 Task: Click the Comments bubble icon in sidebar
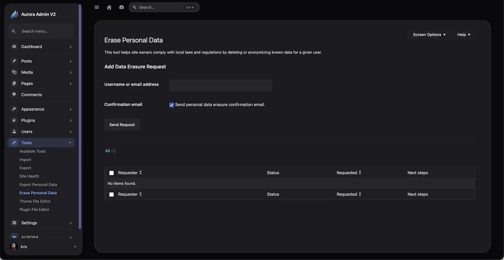click(14, 94)
